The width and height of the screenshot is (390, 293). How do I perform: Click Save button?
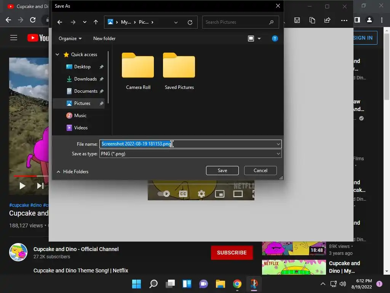click(x=222, y=171)
